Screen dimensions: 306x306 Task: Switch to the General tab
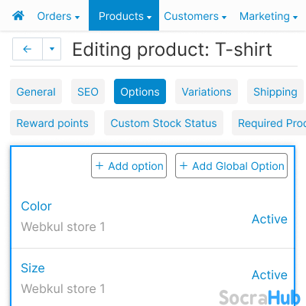[x=36, y=92]
